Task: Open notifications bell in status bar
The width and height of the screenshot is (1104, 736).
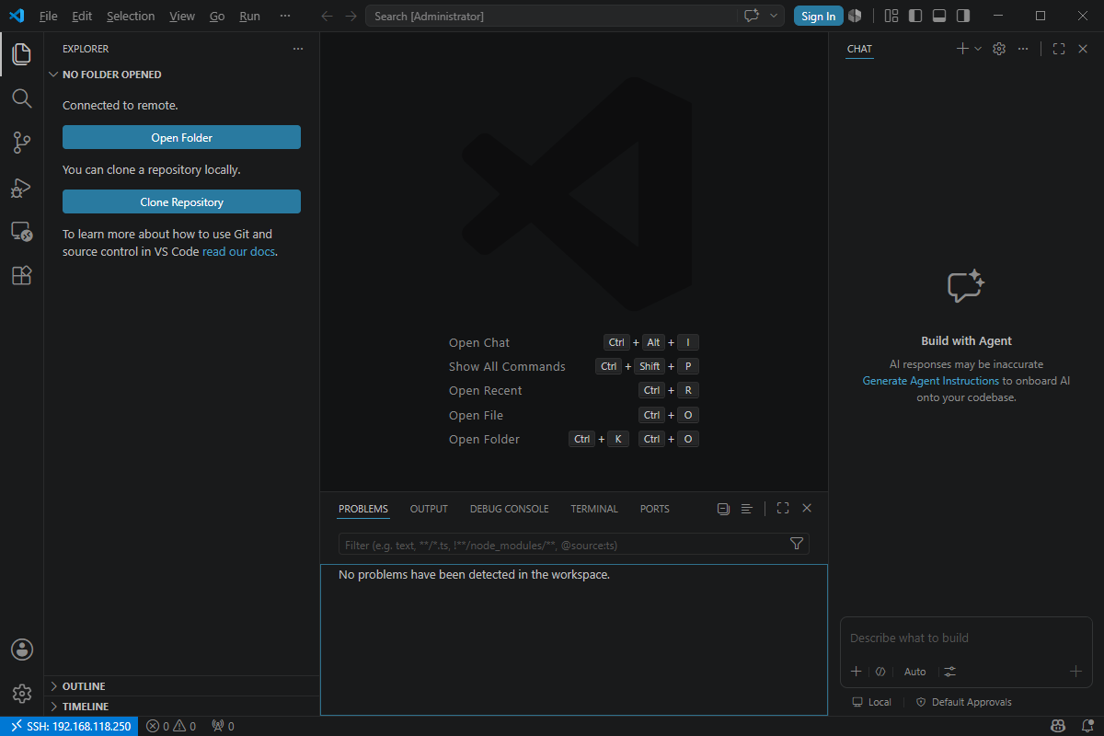Action: [1087, 726]
